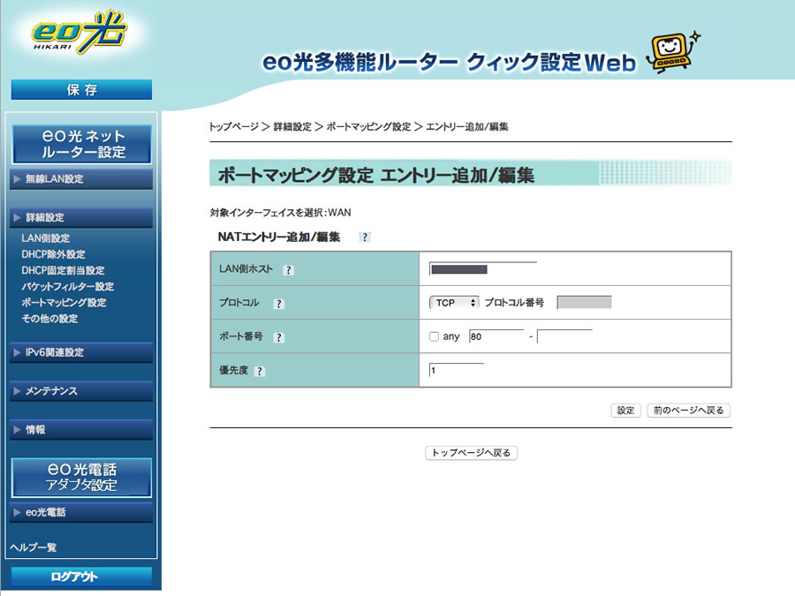Click 前のページへ戻る button
The width and height of the screenshot is (795, 596).
(x=689, y=411)
